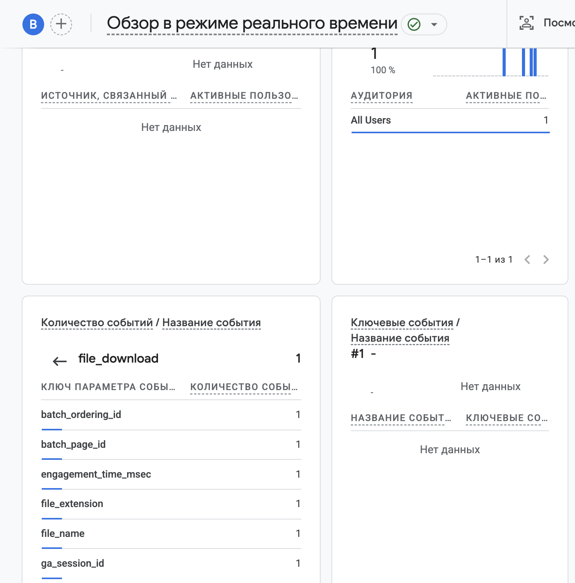Click 'ИСТОЧНИК, СВЯЗАННЫЙ' column header
The height and width of the screenshot is (583, 575).
coord(109,96)
